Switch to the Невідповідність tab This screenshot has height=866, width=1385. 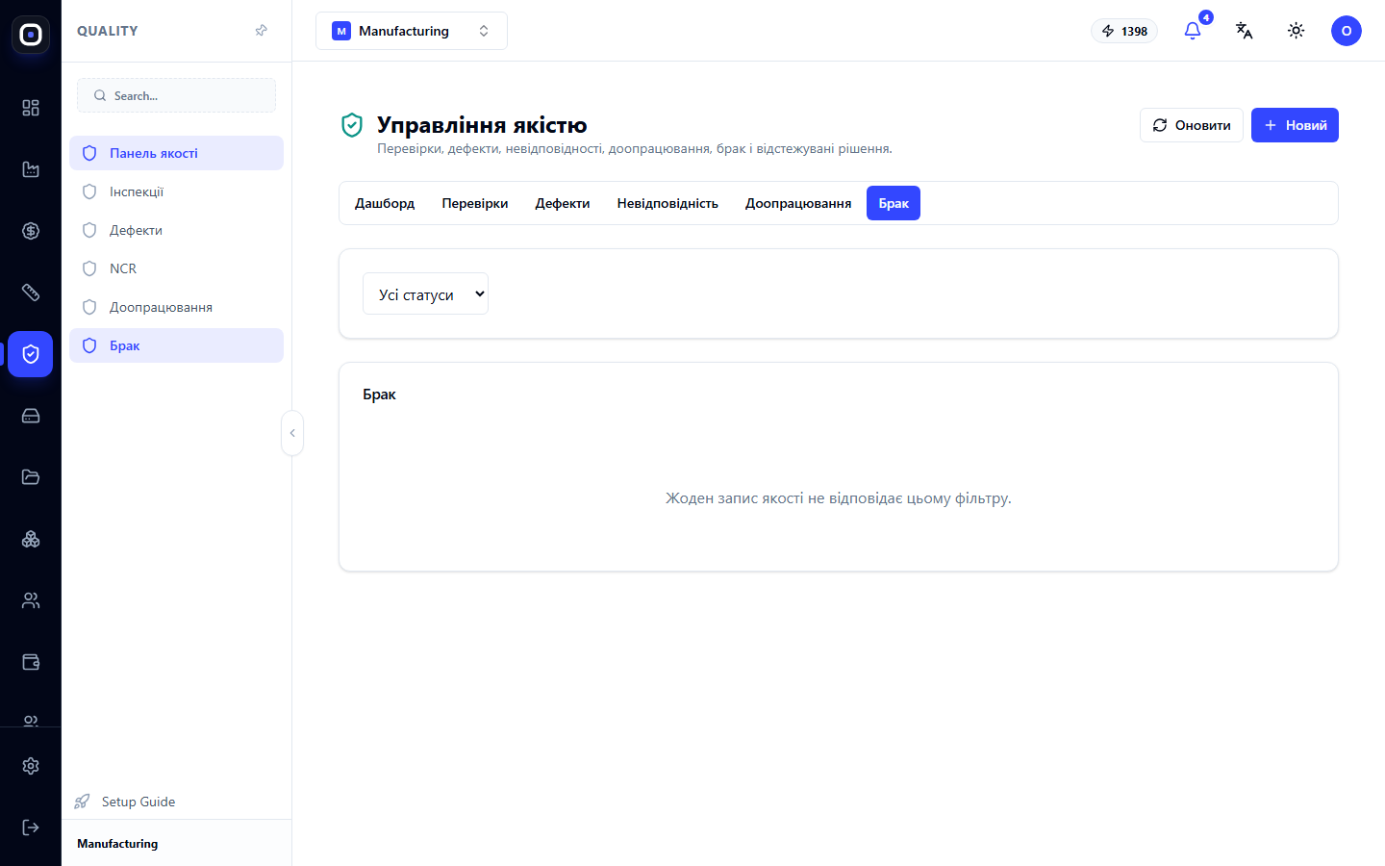(x=667, y=203)
